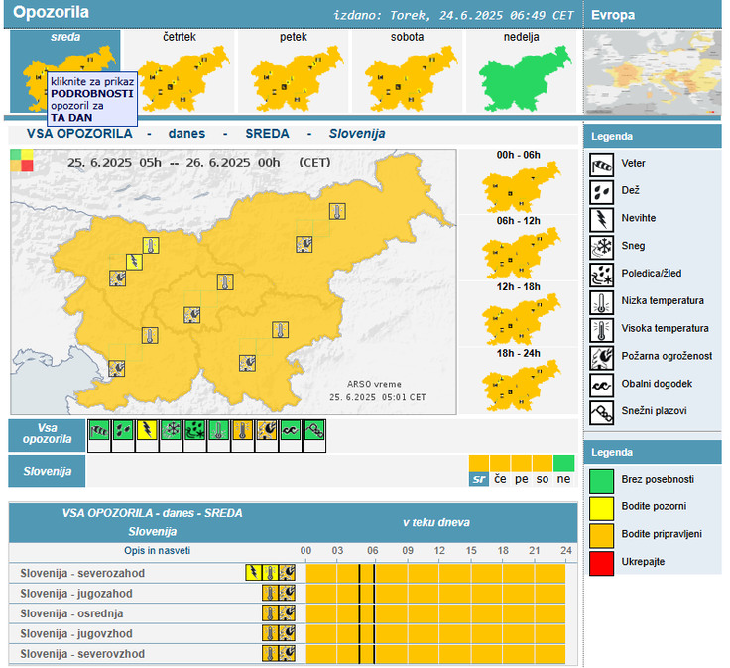Select the coastal event warning filter icon
Viewport: 730px width, 668px height.
pos(291,430)
